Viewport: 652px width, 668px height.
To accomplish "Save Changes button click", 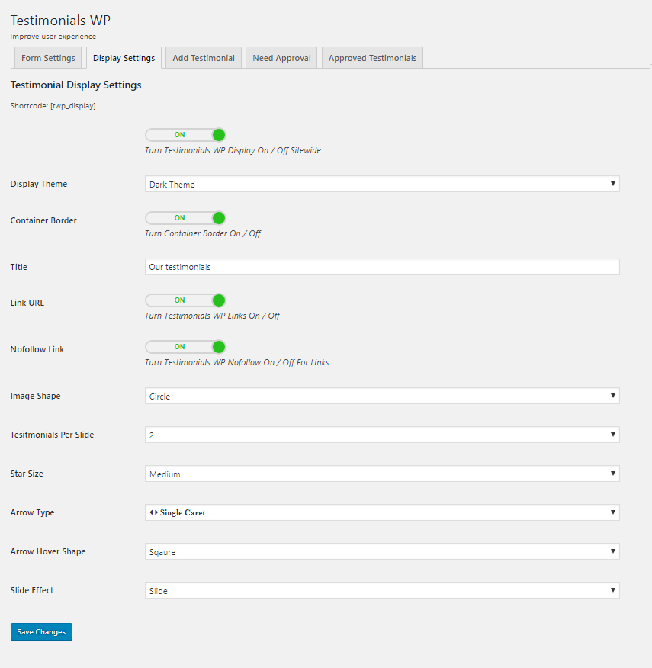I will click(41, 632).
